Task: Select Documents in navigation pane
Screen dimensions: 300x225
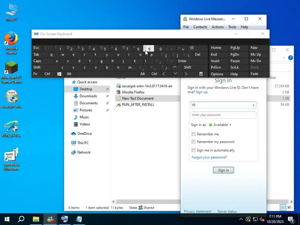Action: pos(88,103)
